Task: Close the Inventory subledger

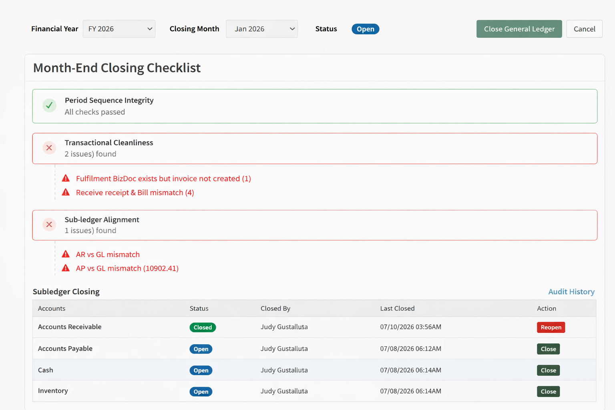Action: pos(548,392)
